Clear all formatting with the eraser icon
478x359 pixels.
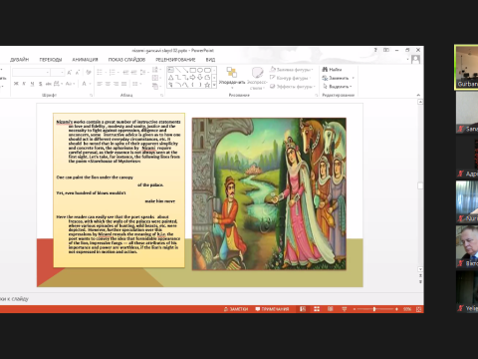(89, 72)
